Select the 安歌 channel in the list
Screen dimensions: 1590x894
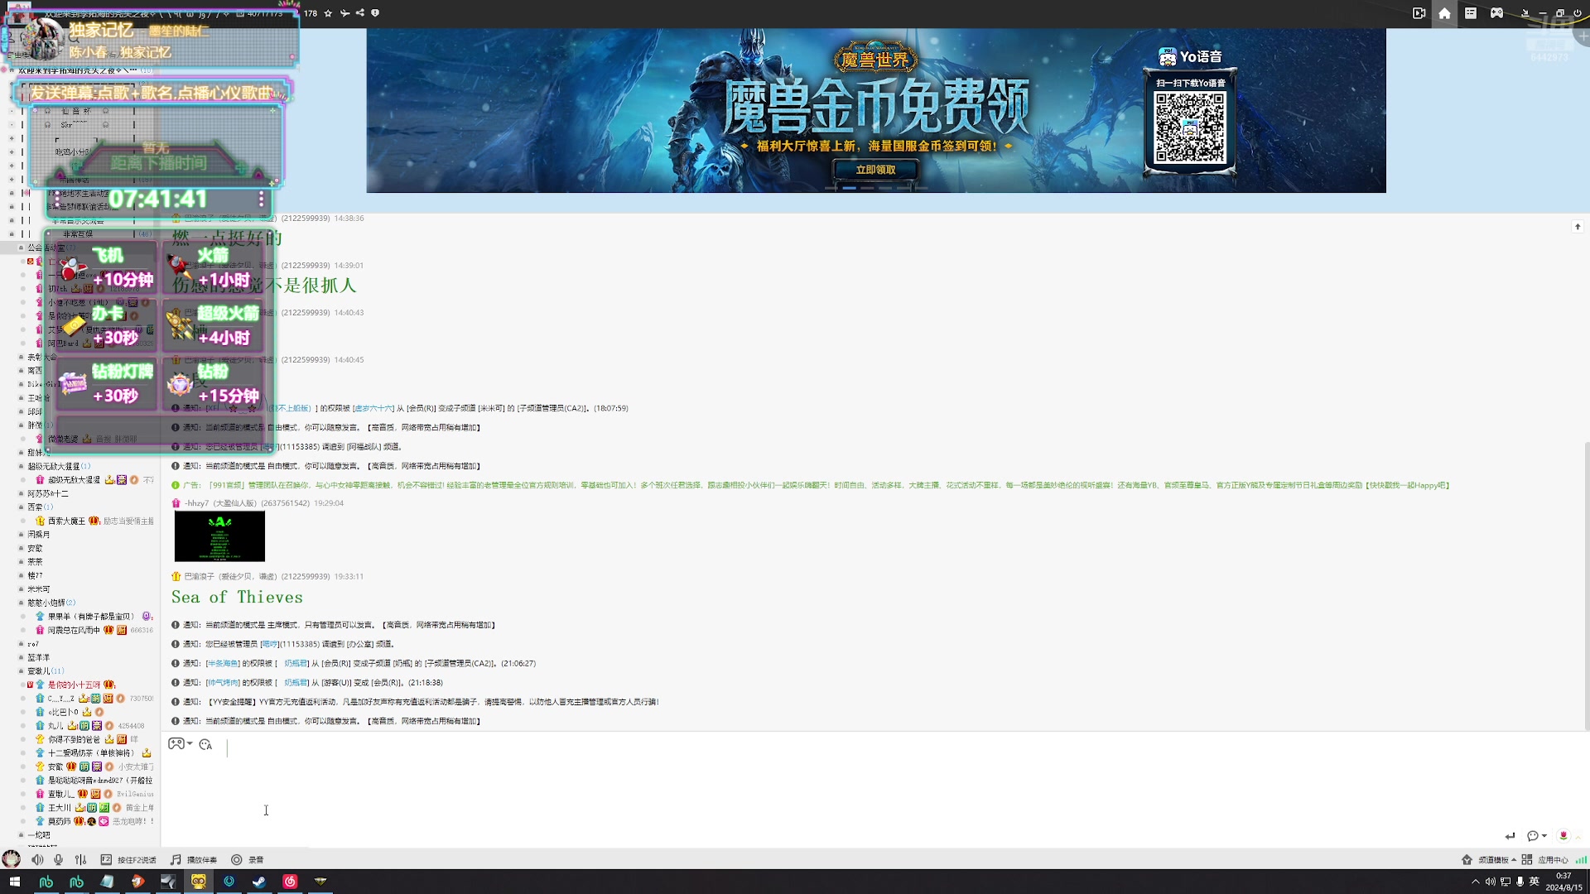coord(35,548)
